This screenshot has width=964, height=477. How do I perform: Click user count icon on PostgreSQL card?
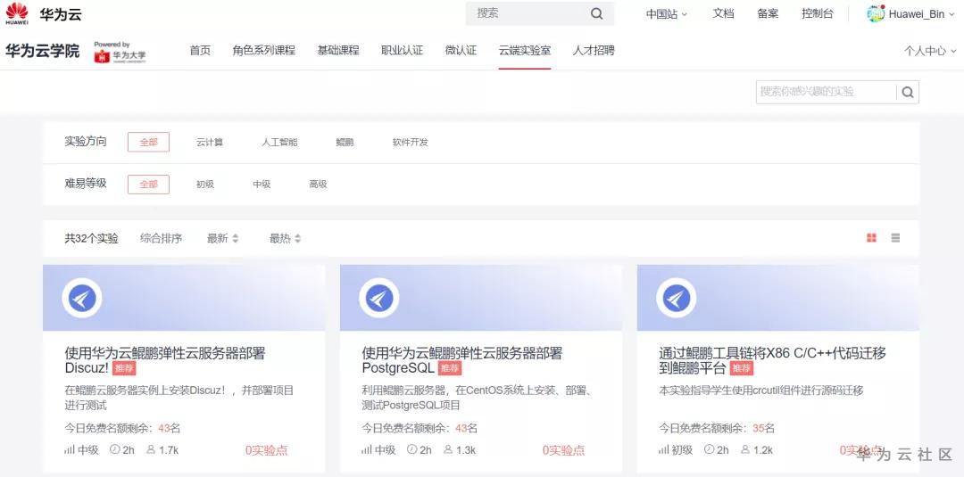tap(448, 449)
